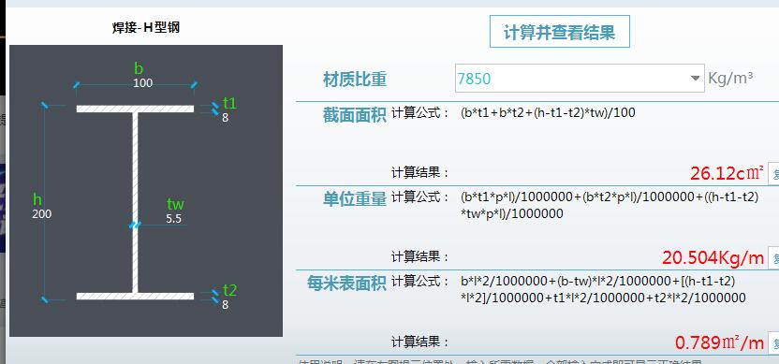
Task: Click the surface area per meter formula text
Action: tap(603, 289)
